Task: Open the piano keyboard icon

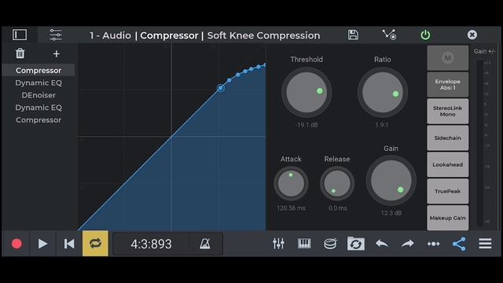Action: click(304, 244)
